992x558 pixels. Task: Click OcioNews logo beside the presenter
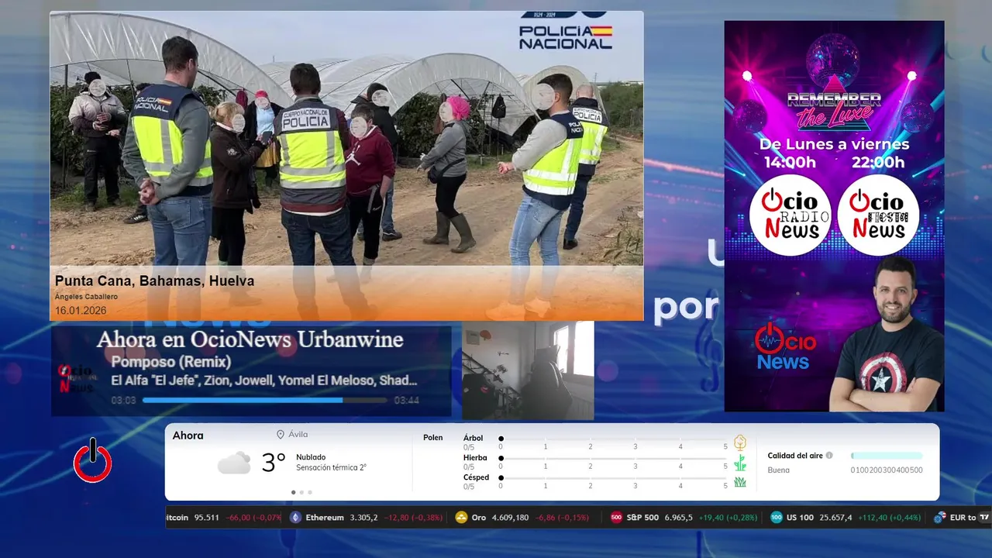pos(784,346)
